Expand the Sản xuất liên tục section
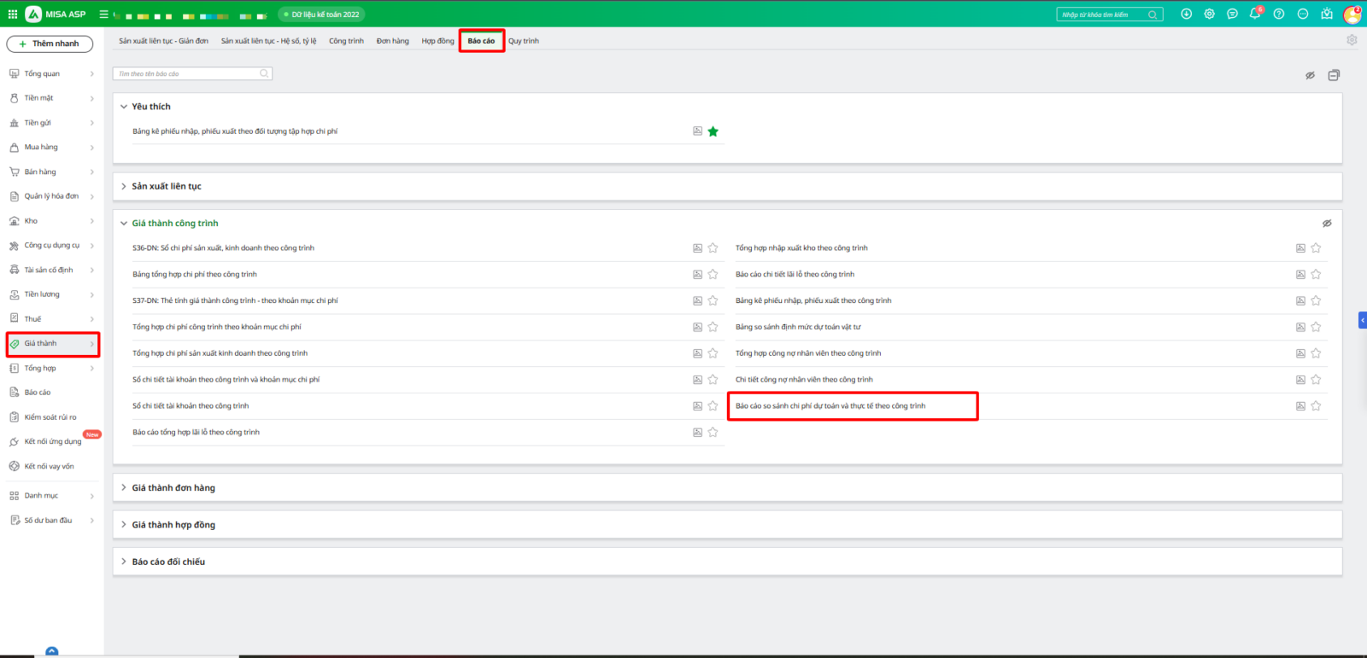The width and height of the screenshot is (1367, 658). tap(167, 186)
